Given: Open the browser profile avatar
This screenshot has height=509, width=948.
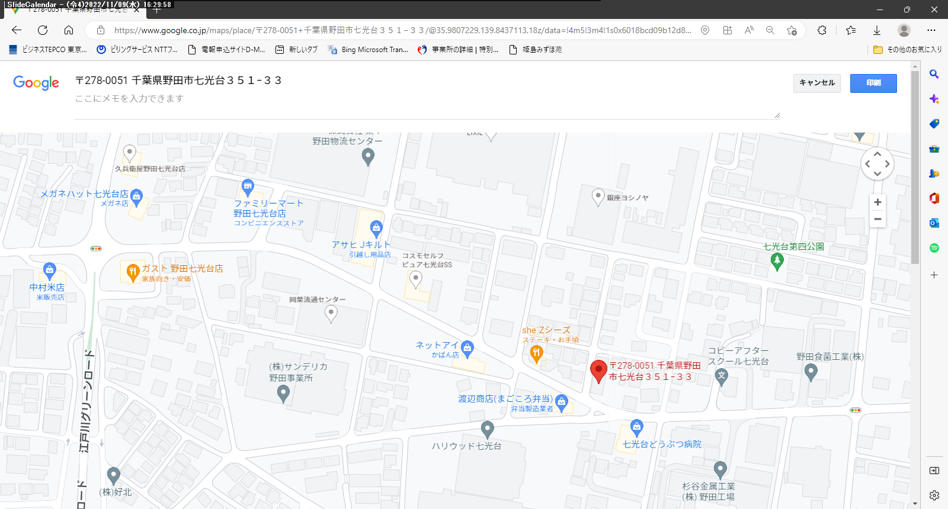Looking at the screenshot, I should click(x=904, y=30).
